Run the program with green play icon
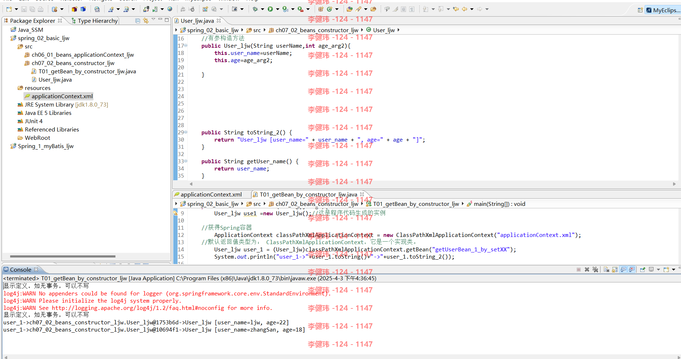This screenshot has height=359, width=681. (270, 9)
